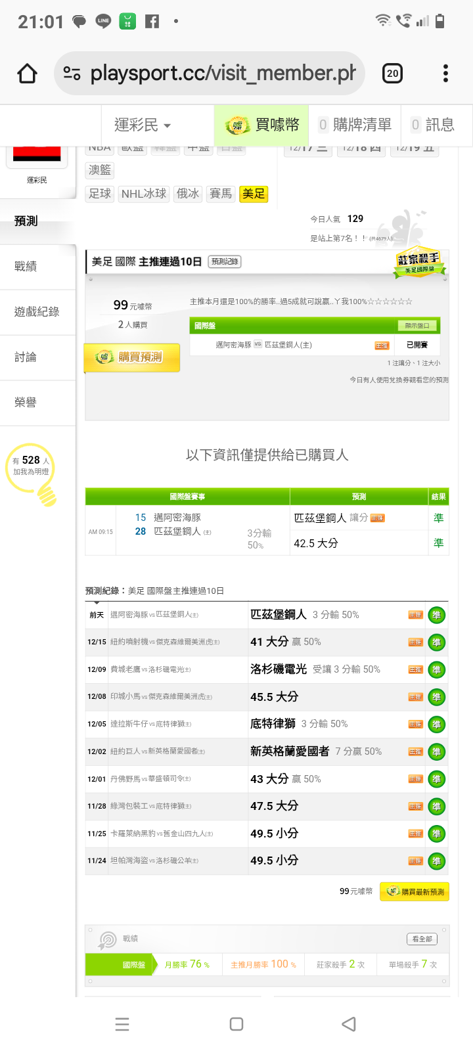Click the 購買最新預測 button
Image resolution: width=473 pixels, height=1051 pixels.
point(415,891)
